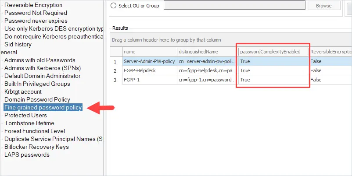
Task: Open Sid history report
Action: (x=18, y=44)
